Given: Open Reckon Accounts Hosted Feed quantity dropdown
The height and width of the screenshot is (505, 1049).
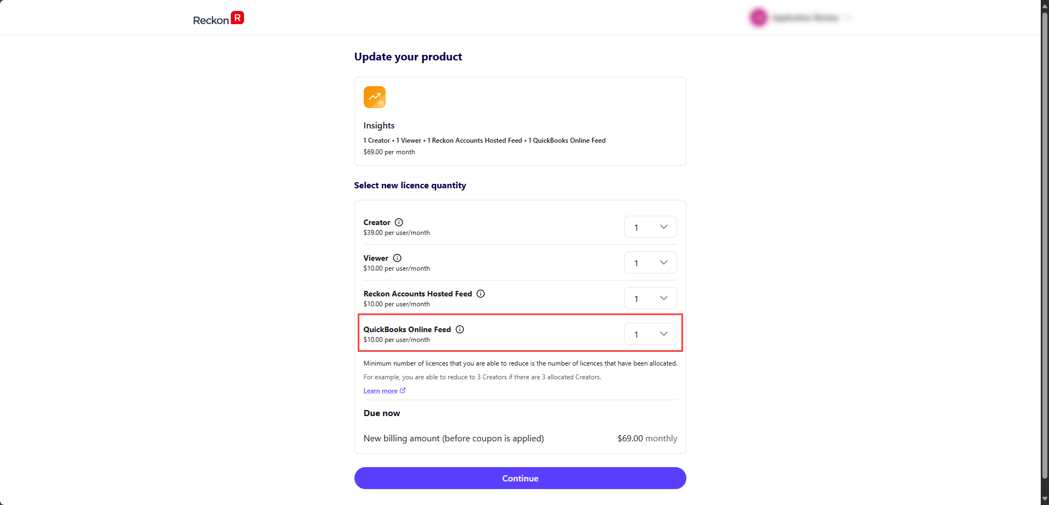Looking at the screenshot, I should [650, 298].
